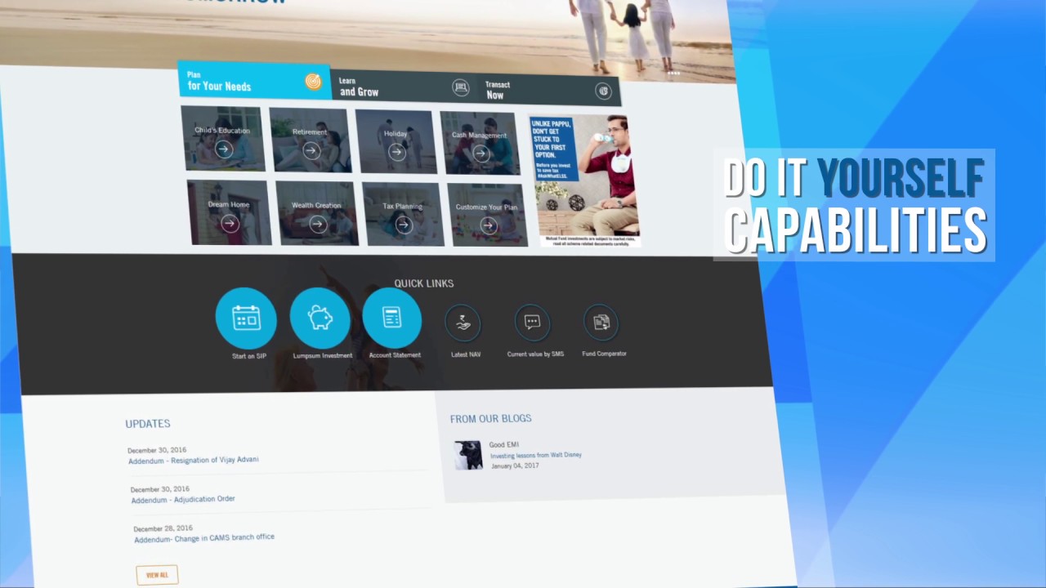Viewport: 1046px width, 588px height.
Task: Click the arrow on Dream Home tile
Action: click(x=230, y=223)
